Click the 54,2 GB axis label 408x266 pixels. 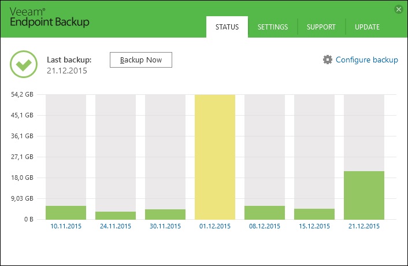point(22,94)
